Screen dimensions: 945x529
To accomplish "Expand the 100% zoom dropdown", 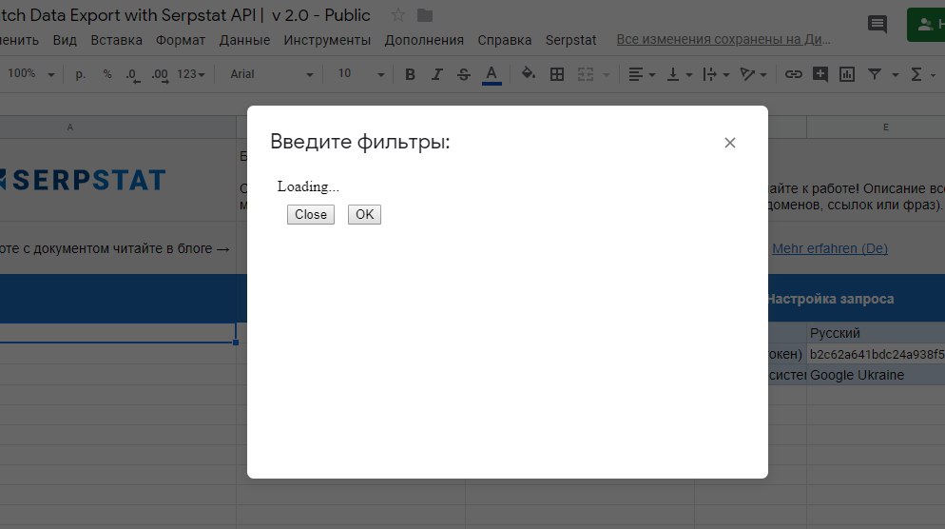I will [30, 73].
